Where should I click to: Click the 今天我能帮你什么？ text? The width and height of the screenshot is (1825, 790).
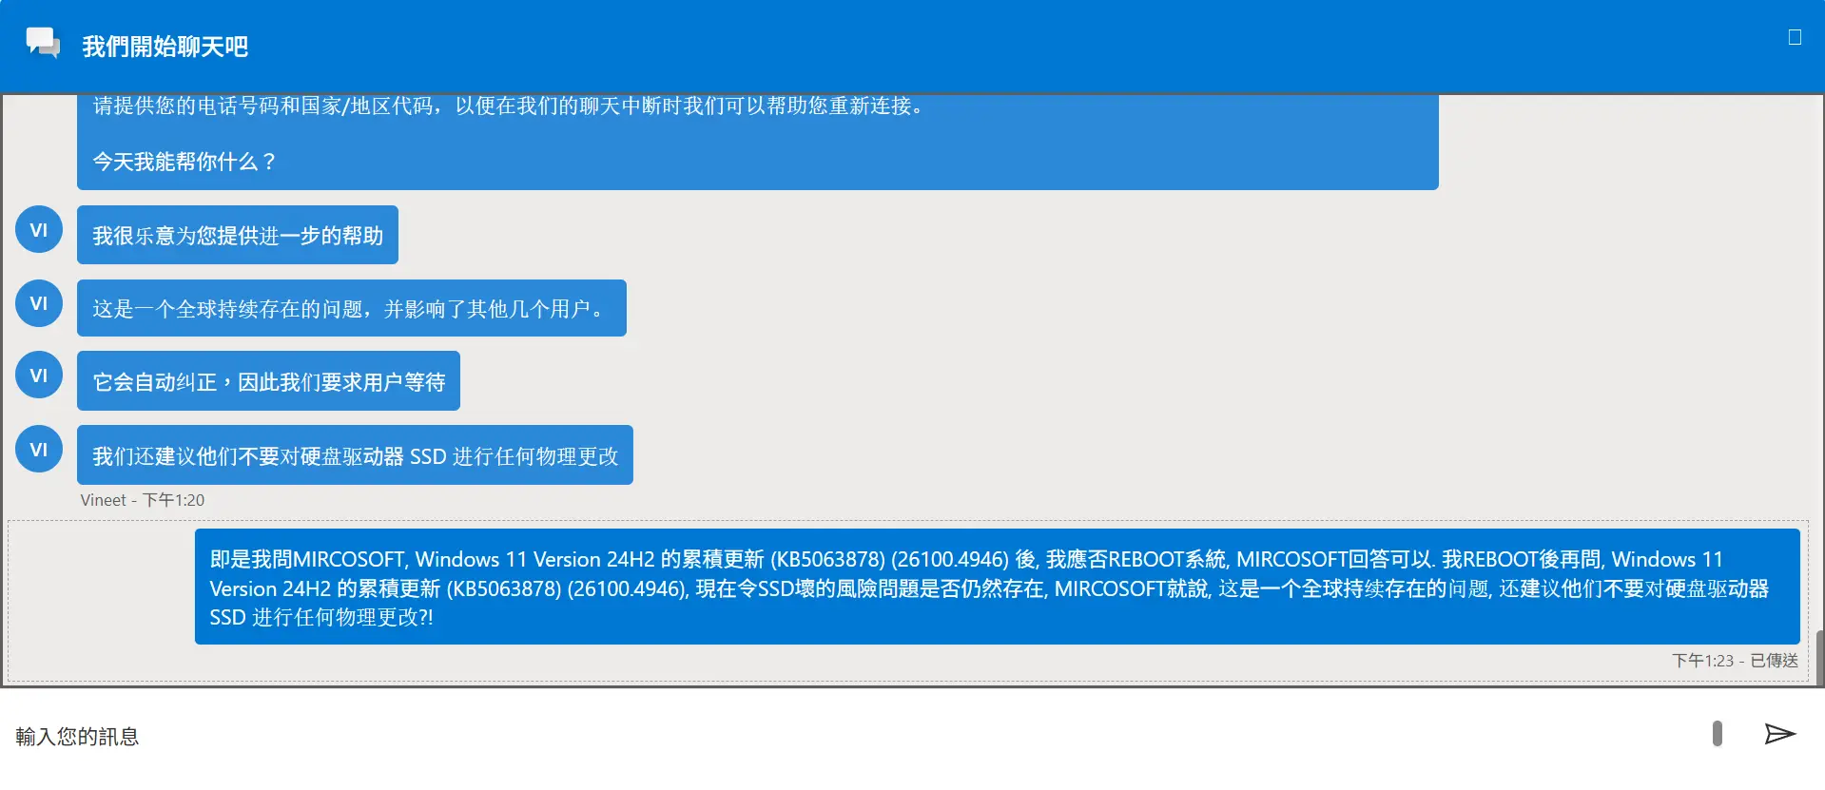(x=184, y=162)
